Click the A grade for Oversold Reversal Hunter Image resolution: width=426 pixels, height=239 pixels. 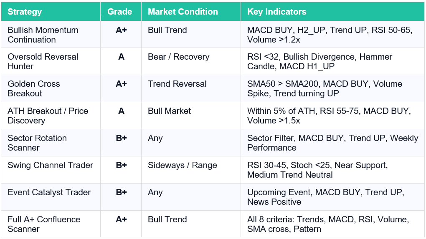[121, 57]
